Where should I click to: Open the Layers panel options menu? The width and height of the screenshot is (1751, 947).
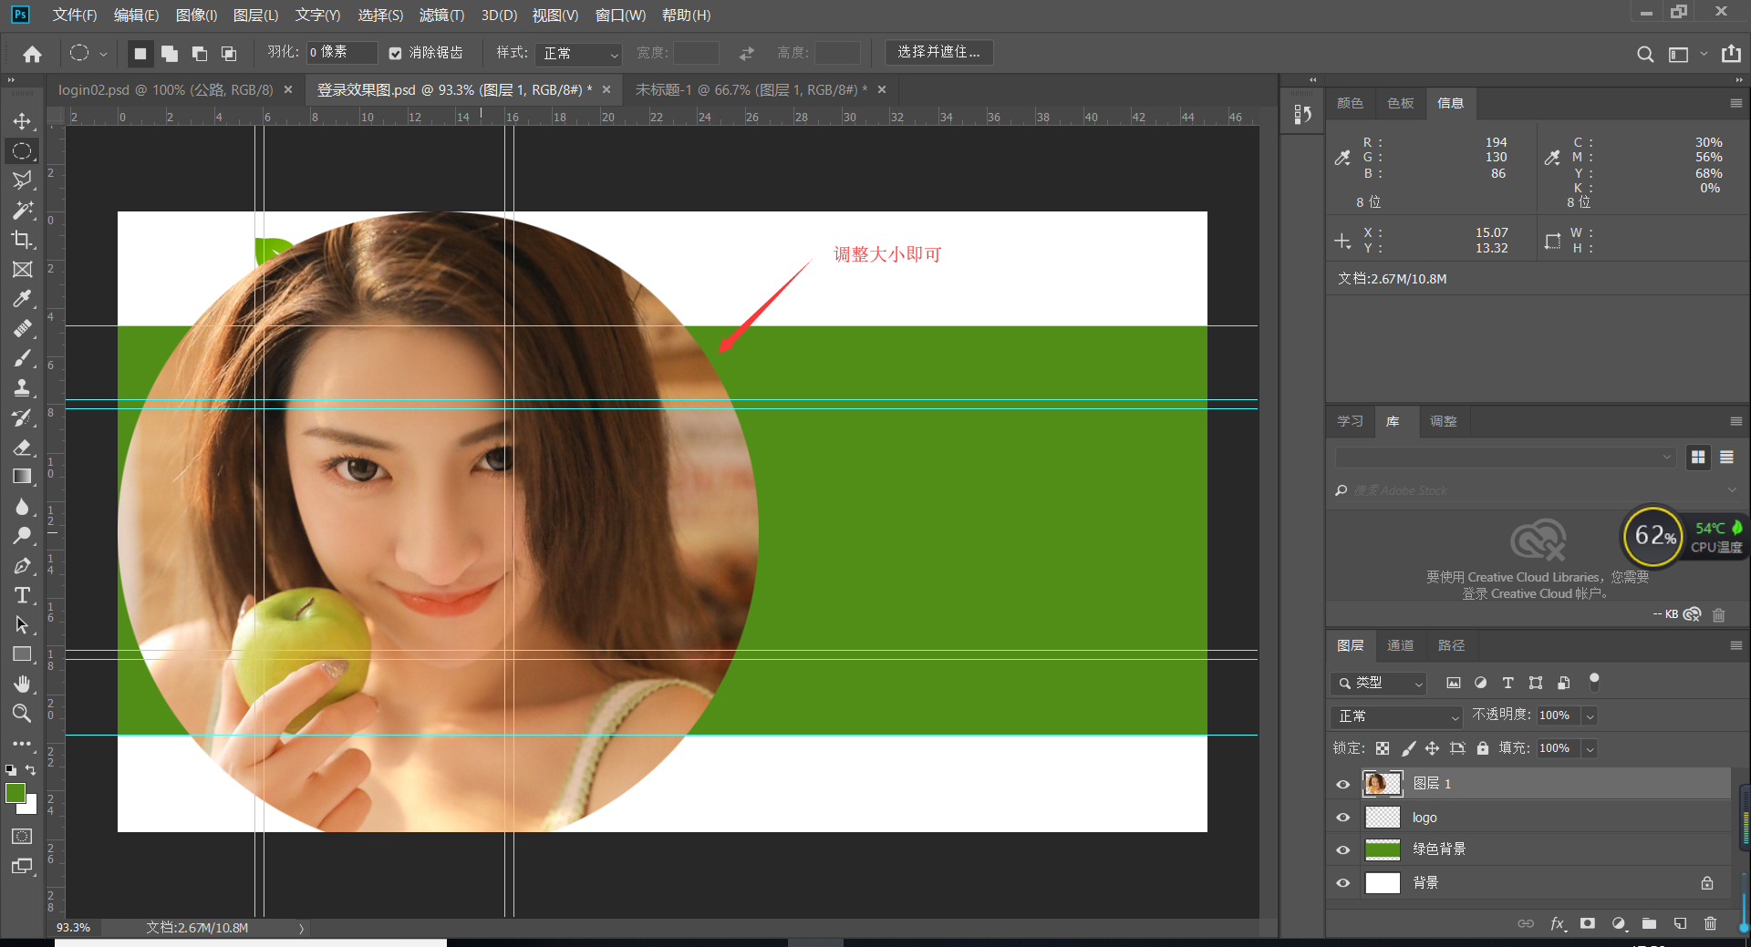point(1735,645)
